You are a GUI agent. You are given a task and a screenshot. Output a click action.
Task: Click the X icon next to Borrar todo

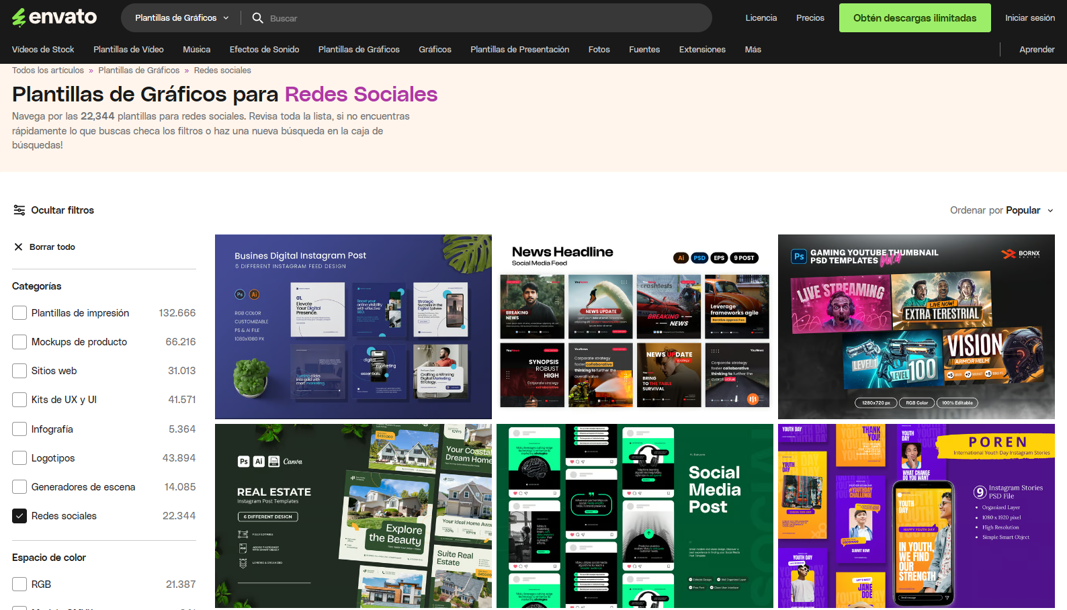pyautogui.click(x=19, y=247)
